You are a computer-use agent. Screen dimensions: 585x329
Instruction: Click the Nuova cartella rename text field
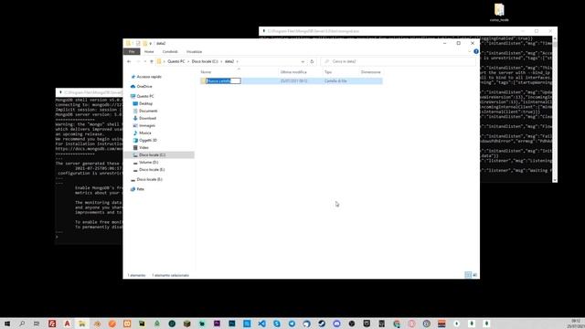click(223, 81)
